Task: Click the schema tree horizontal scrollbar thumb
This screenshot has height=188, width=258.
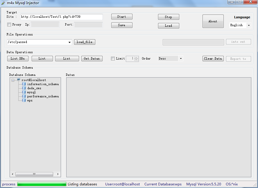Action: (x=34, y=174)
